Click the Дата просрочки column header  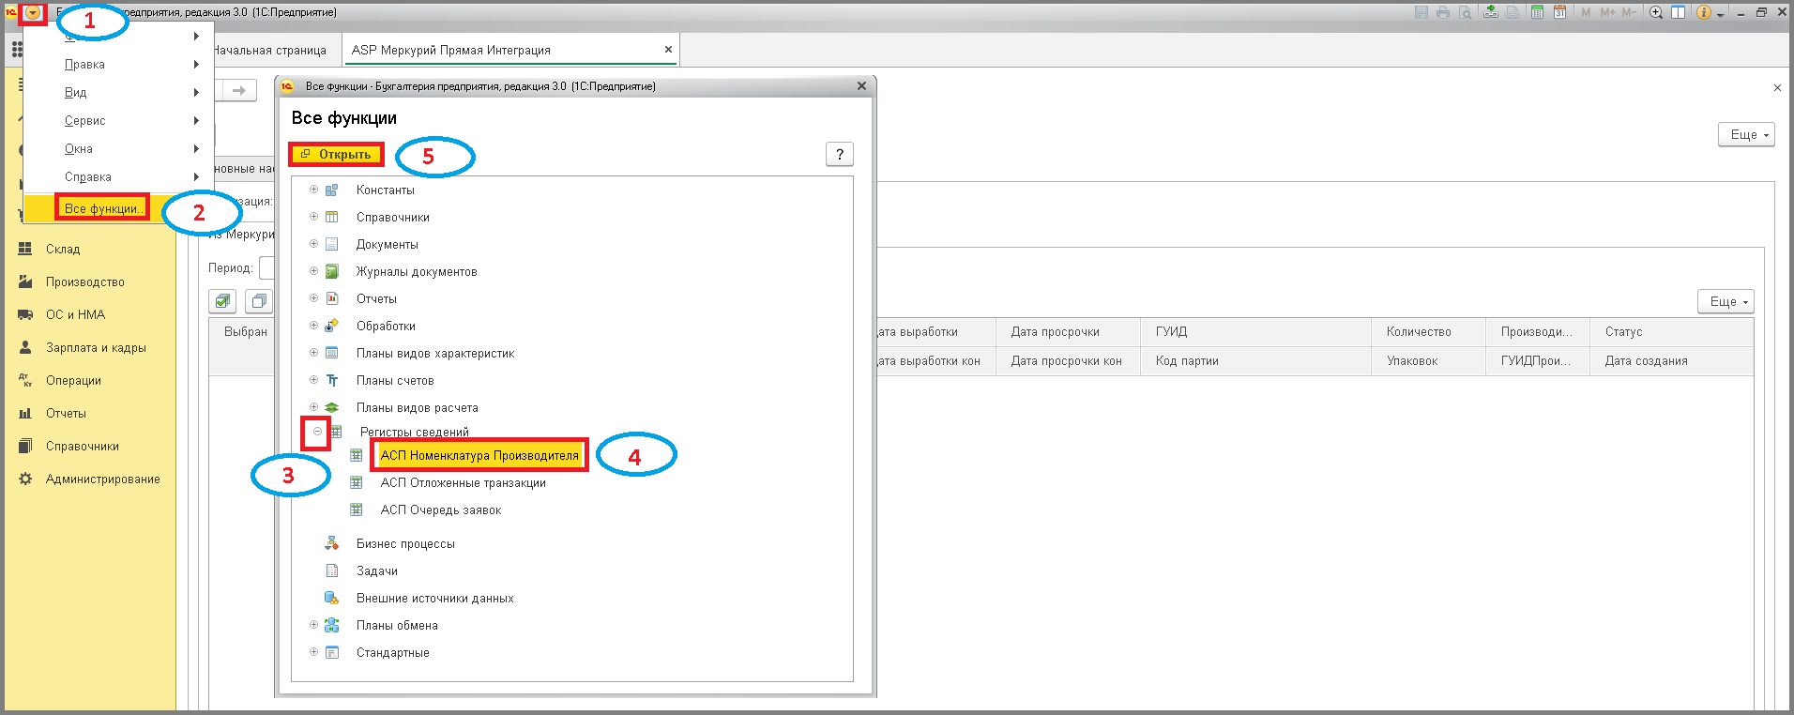click(1068, 331)
